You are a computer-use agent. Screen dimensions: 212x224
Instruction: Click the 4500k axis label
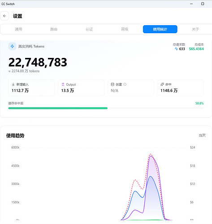(15, 166)
